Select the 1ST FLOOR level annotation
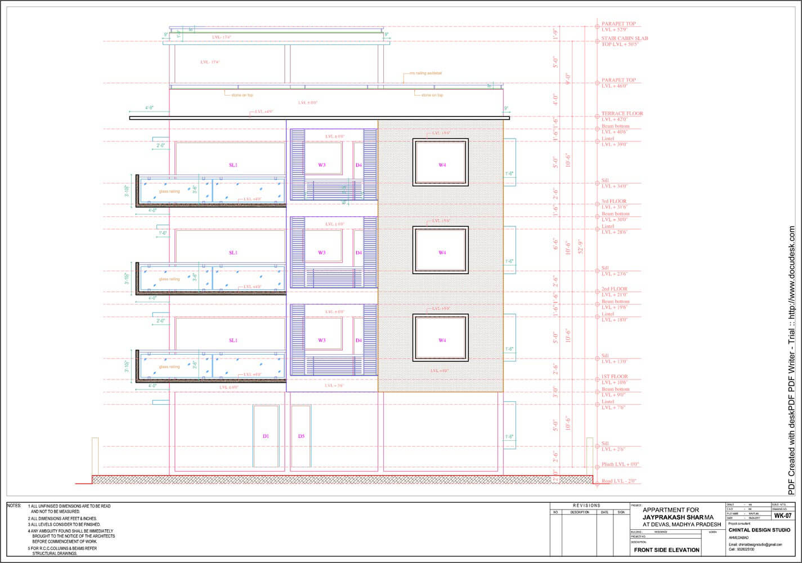The image size is (802, 563). point(615,377)
